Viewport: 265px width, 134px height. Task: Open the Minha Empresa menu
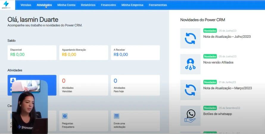[x=132, y=5]
